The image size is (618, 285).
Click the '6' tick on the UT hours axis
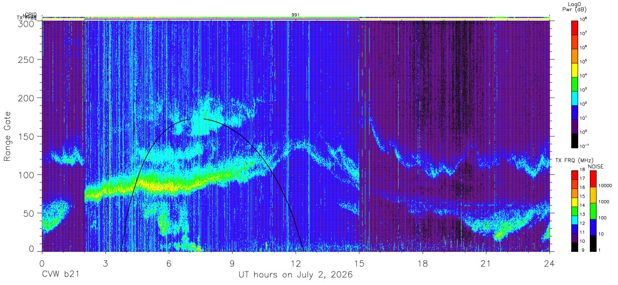tap(169, 263)
